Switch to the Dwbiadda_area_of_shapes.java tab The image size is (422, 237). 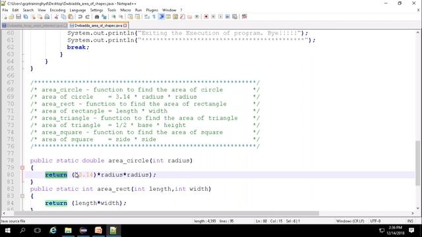pos(98,26)
